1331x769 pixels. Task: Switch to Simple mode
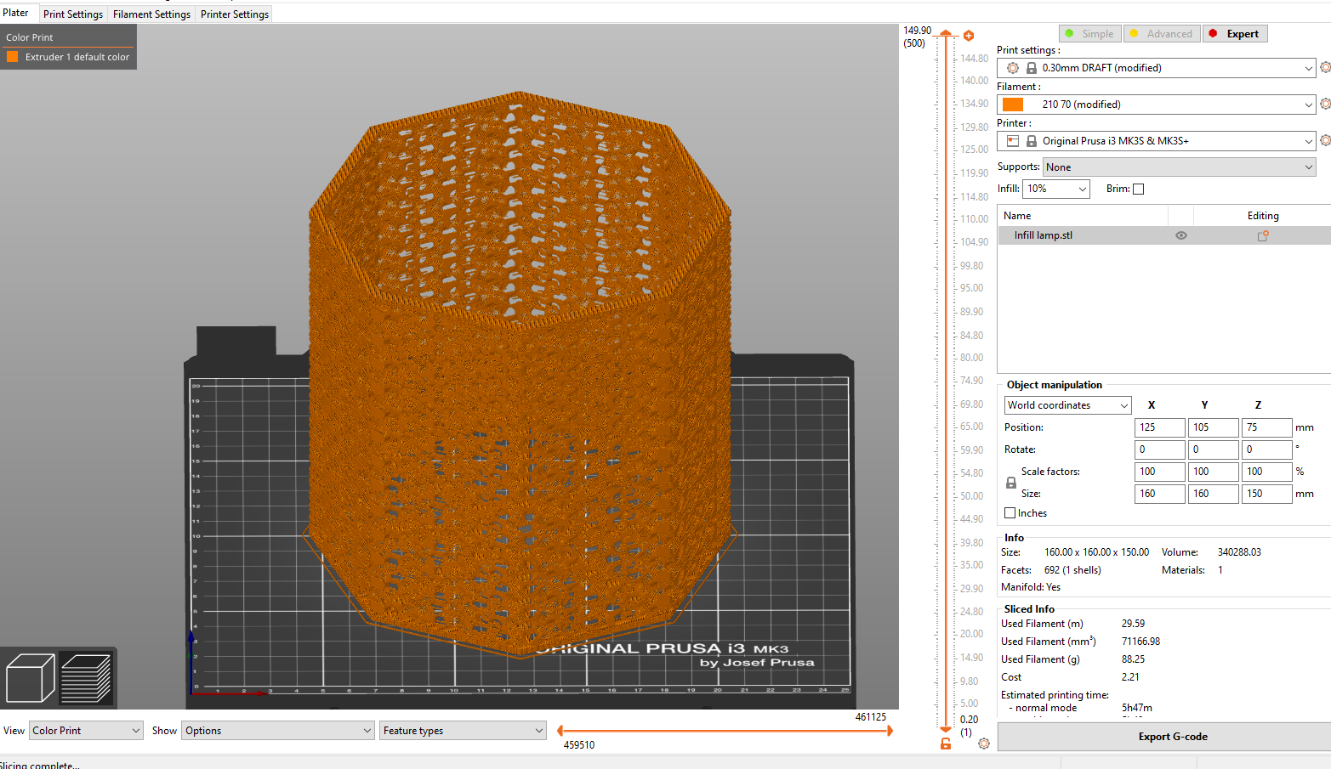[1089, 33]
